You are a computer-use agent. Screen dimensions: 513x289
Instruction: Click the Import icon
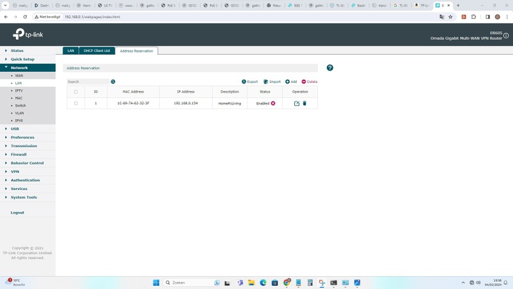point(265,82)
